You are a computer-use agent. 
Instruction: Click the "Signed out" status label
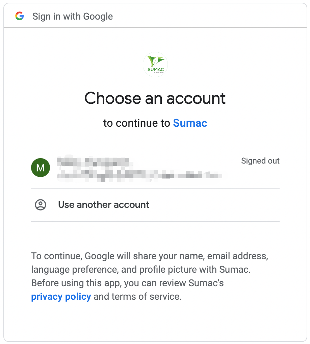click(260, 161)
